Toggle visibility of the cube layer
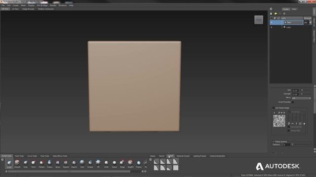The height and width of the screenshot is (177, 316). (x=272, y=28)
